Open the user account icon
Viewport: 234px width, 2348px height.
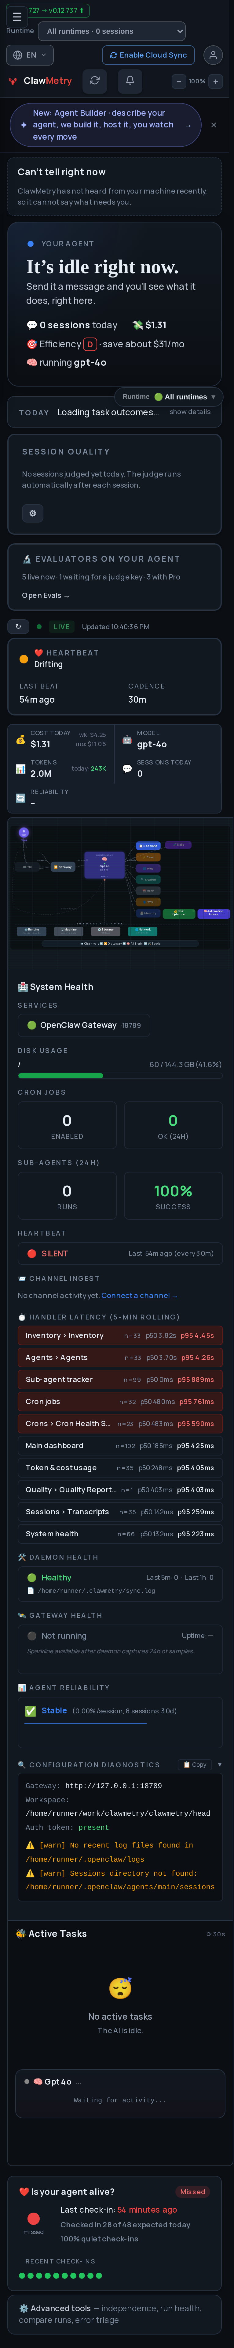[x=213, y=55]
